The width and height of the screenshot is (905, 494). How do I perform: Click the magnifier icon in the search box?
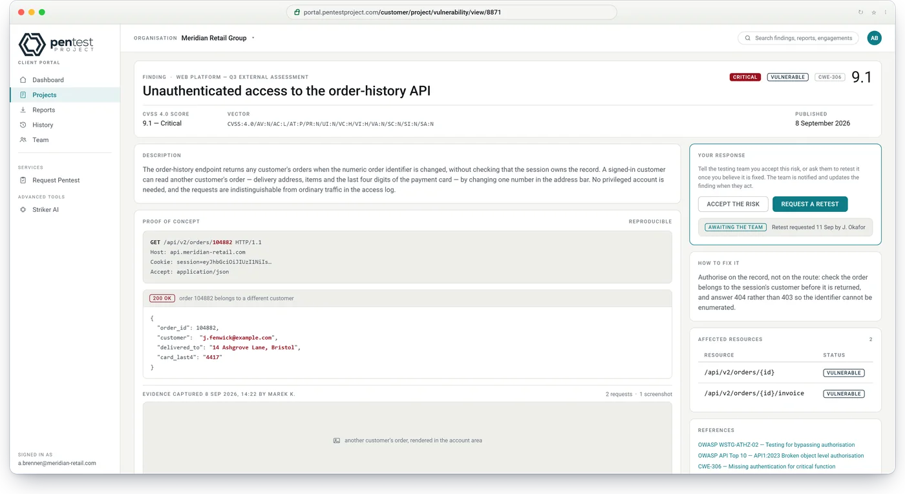coord(748,38)
